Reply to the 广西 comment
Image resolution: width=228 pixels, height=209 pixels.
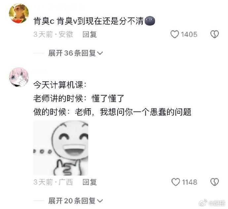90,182
